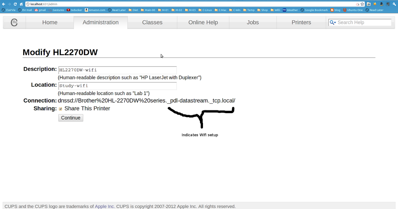Open the Willi bookmarks folder

pos(275,10)
